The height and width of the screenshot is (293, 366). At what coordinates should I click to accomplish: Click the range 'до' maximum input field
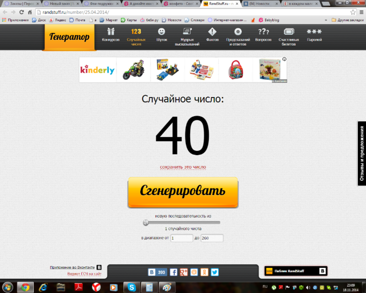click(x=212, y=238)
